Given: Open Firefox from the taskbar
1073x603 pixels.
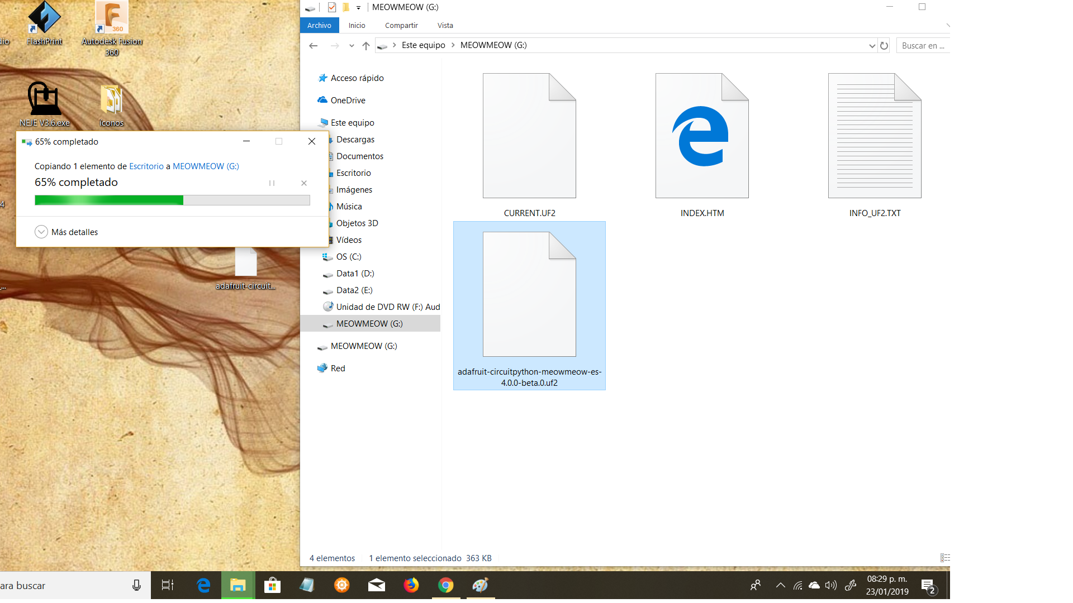Looking at the screenshot, I should click(x=411, y=585).
